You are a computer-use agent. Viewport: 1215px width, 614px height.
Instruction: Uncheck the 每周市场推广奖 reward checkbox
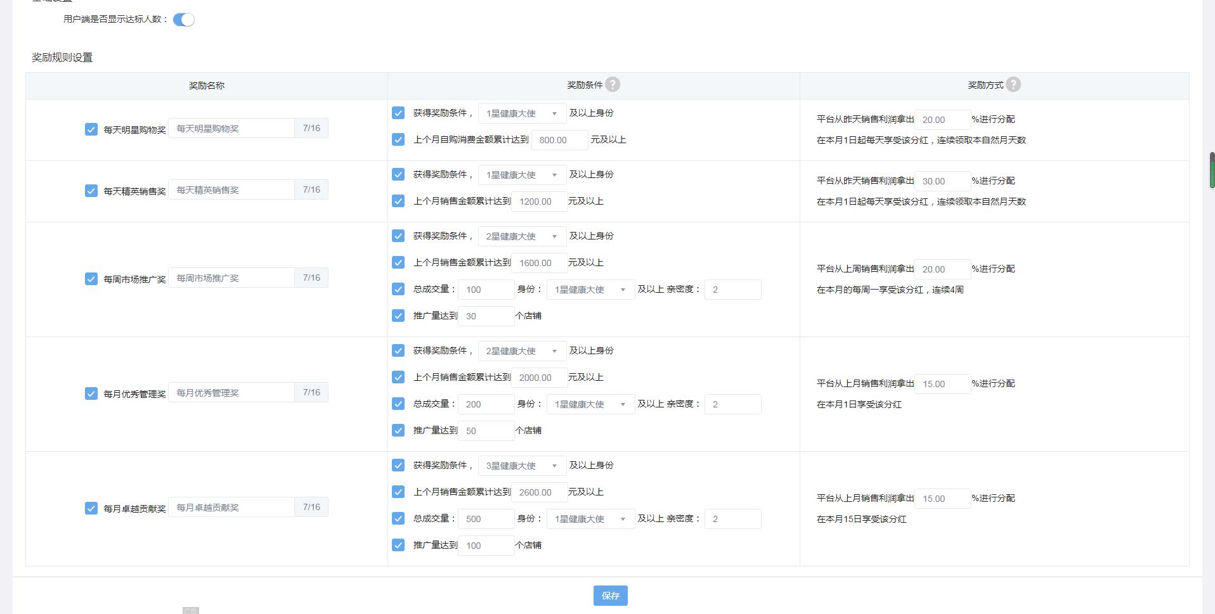(91, 279)
